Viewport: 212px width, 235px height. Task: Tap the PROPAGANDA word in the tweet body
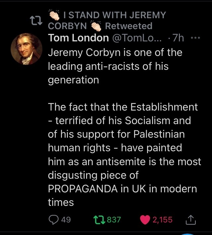click(83, 189)
